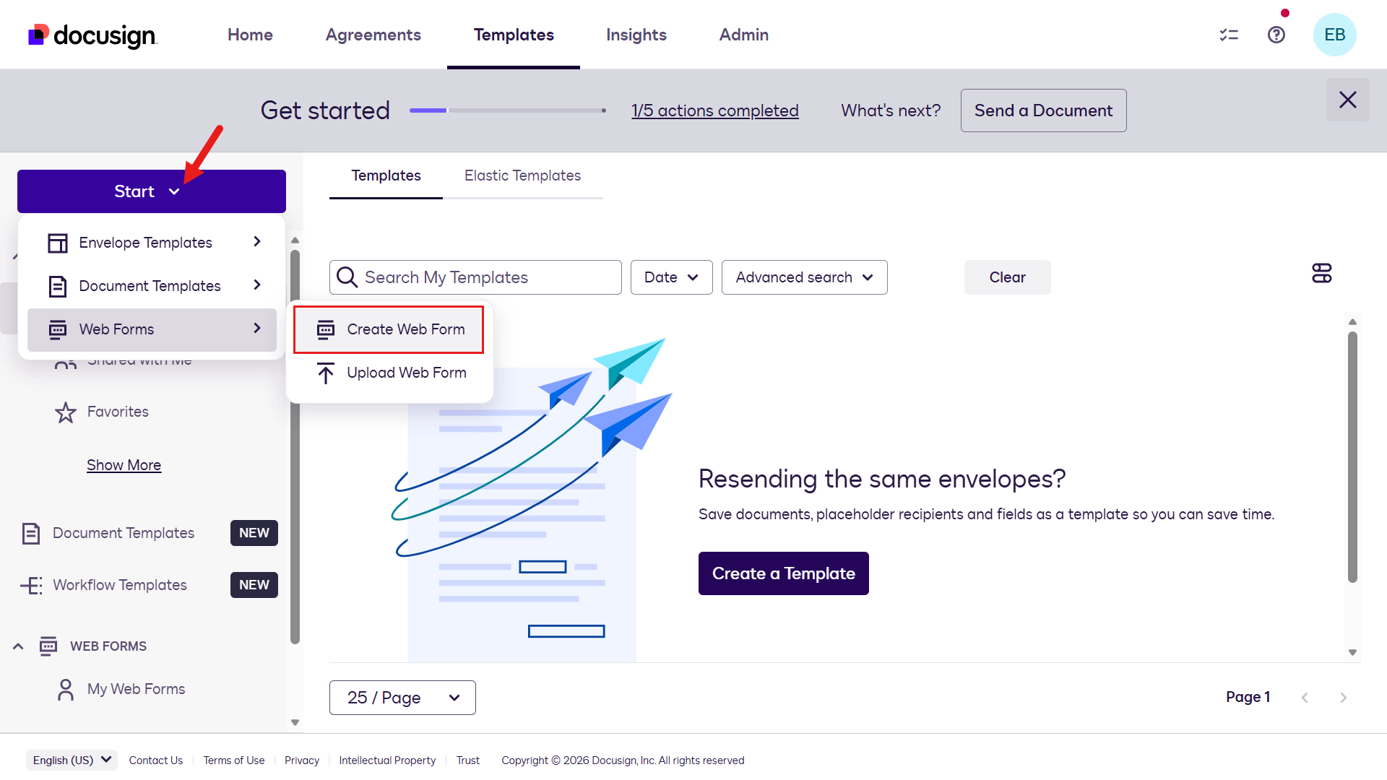Open the tasks checklist icon
This screenshot has width=1387, height=780.
click(1229, 35)
